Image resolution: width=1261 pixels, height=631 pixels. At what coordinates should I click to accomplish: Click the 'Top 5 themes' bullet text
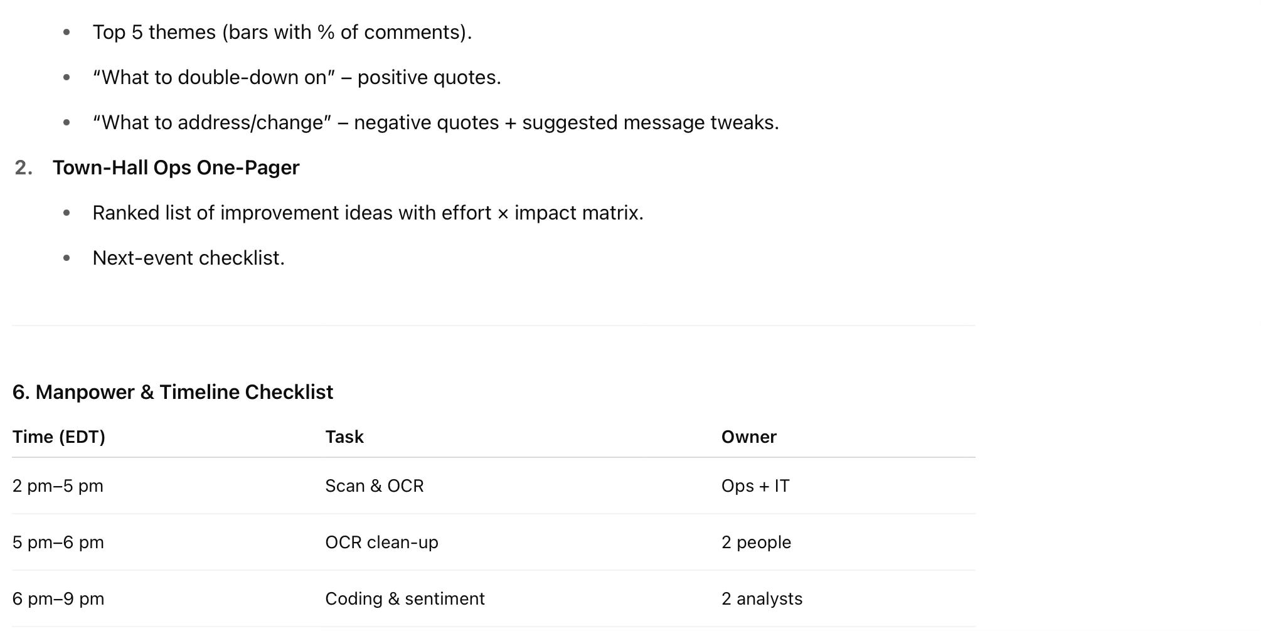pyautogui.click(x=282, y=33)
